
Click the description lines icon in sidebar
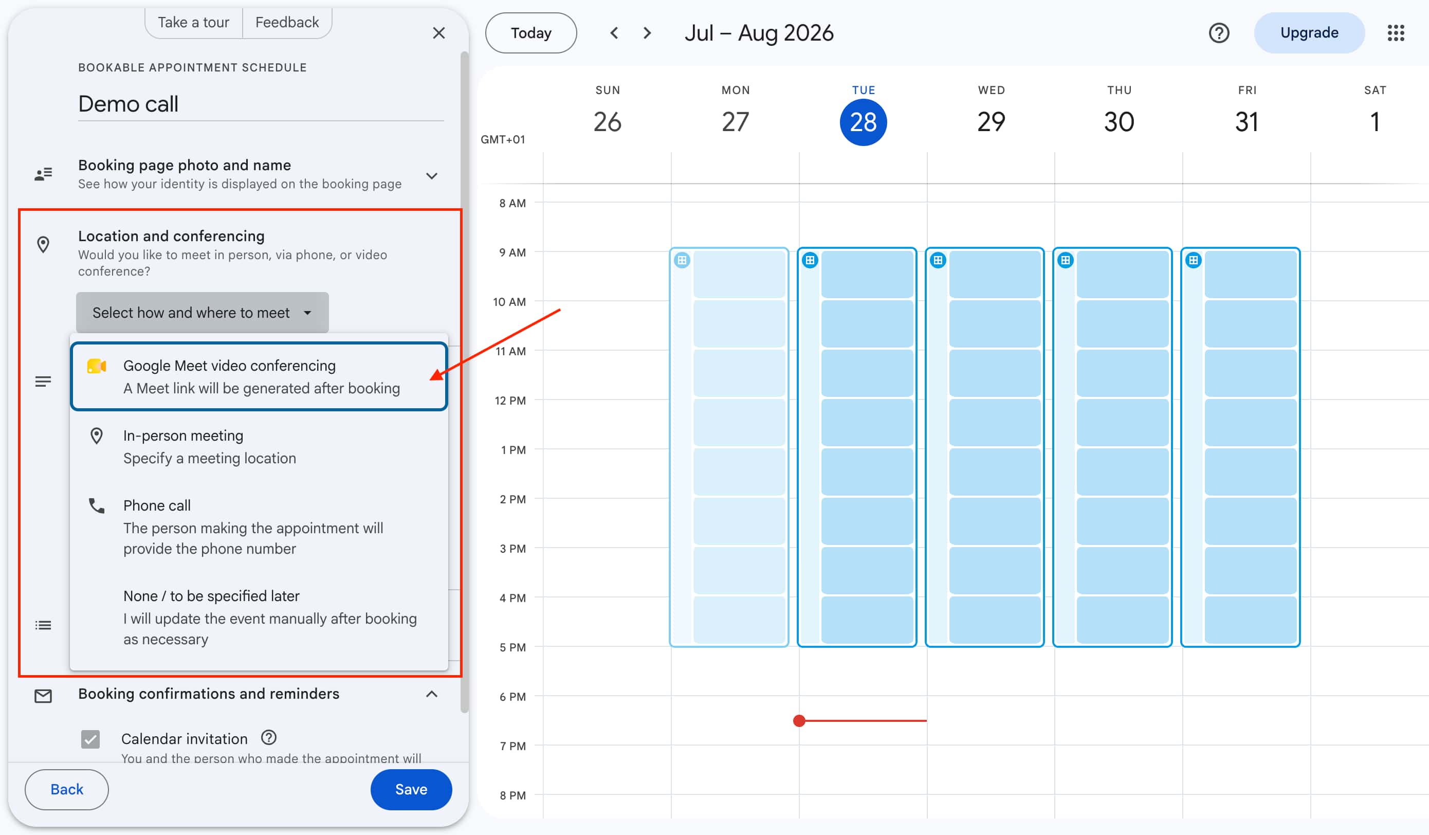pyautogui.click(x=43, y=382)
